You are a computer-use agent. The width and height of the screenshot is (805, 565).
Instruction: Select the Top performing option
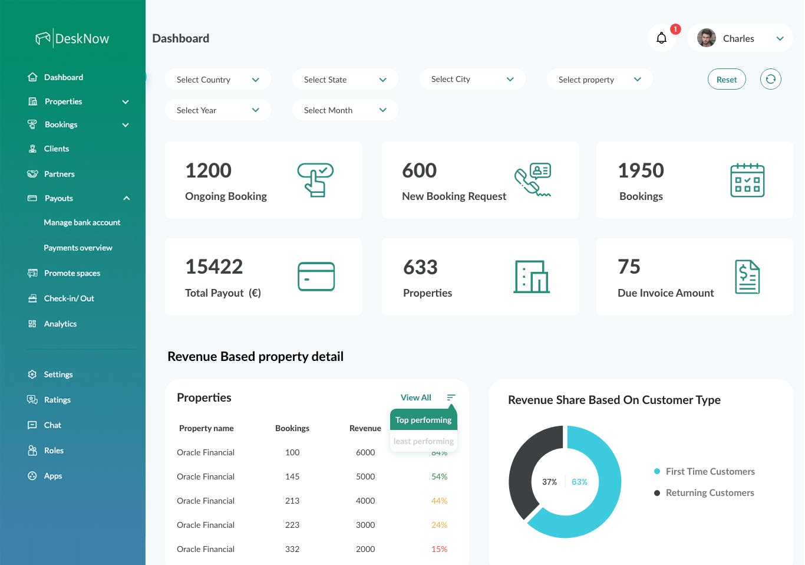tap(423, 419)
